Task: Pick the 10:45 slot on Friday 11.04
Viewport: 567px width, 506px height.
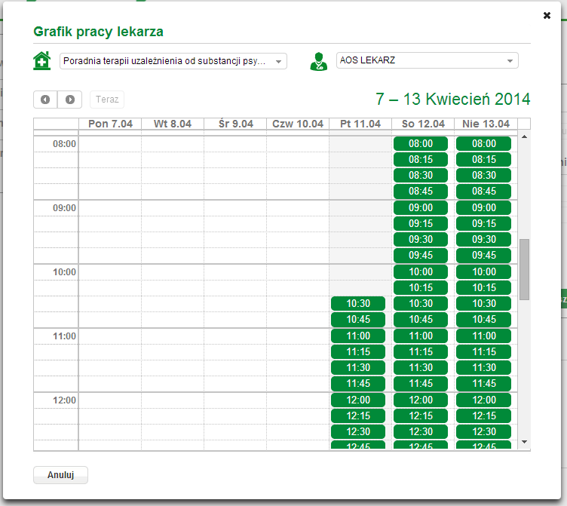Action: coord(358,320)
